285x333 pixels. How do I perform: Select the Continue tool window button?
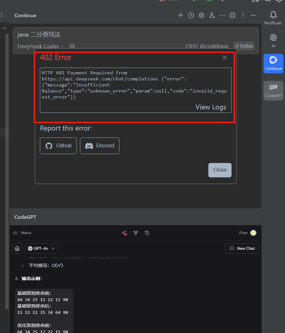tap(273, 63)
